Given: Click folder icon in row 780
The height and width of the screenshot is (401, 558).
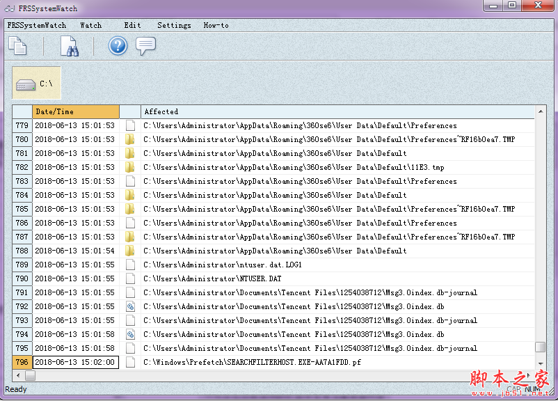Looking at the screenshot, I should click(x=129, y=139).
